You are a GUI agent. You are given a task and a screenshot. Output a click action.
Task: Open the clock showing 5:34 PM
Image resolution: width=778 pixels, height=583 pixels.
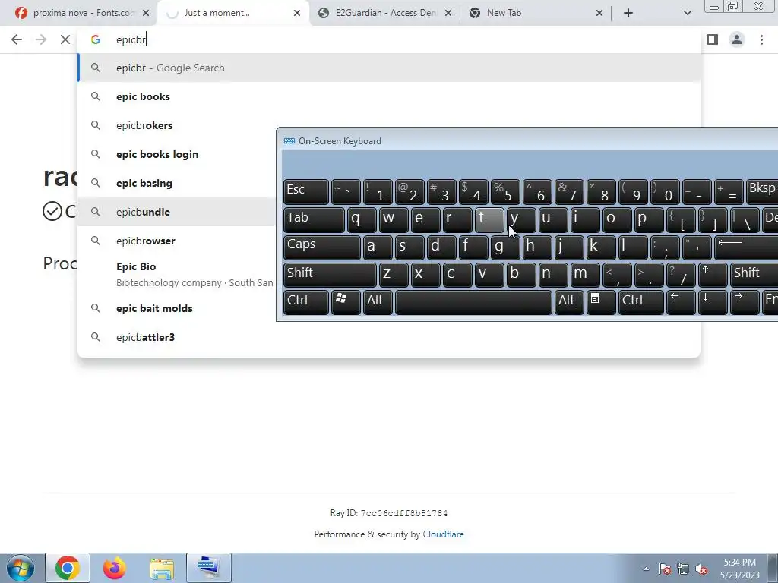click(x=739, y=569)
